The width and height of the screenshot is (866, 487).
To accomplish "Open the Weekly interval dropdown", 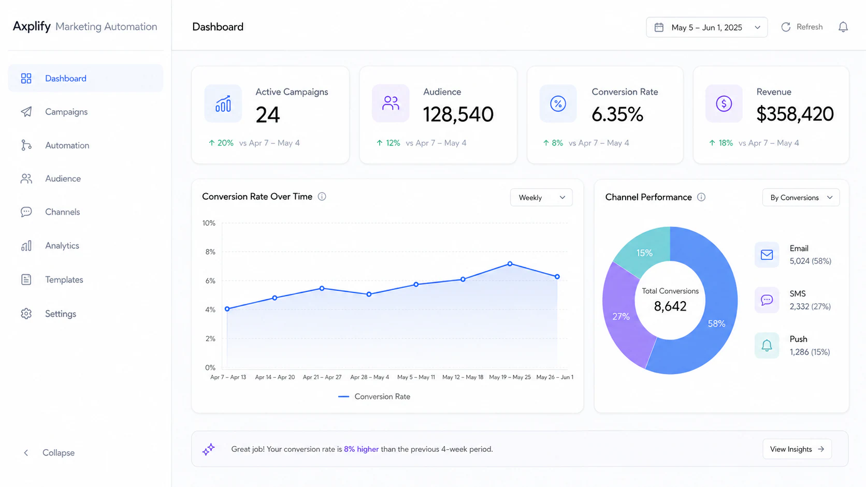I will [541, 197].
